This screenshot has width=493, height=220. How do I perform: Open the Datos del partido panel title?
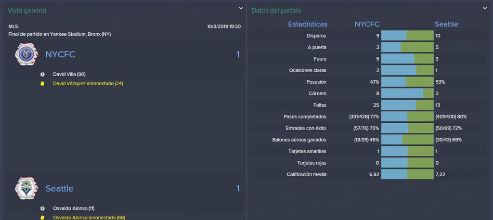(276, 11)
